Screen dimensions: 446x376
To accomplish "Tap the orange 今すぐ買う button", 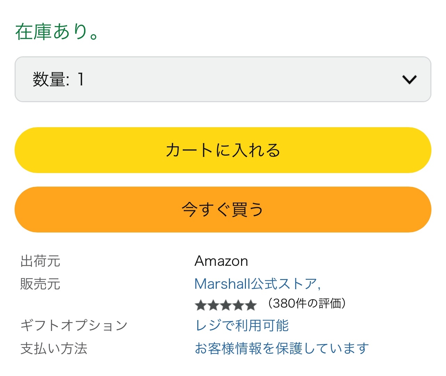I will [x=223, y=210].
